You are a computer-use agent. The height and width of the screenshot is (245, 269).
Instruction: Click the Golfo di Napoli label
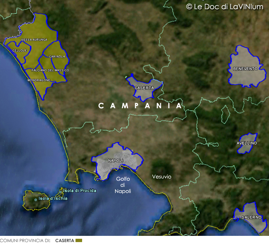[x=123, y=185]
